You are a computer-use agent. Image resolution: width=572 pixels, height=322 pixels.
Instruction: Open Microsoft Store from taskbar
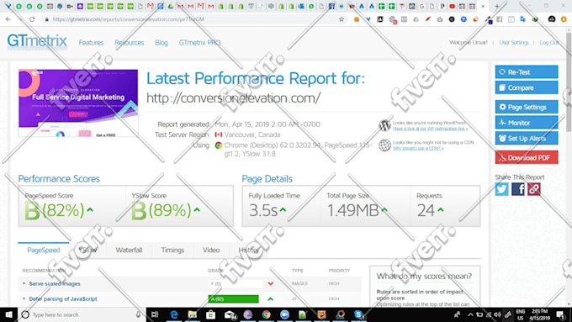tap(210, 314)
